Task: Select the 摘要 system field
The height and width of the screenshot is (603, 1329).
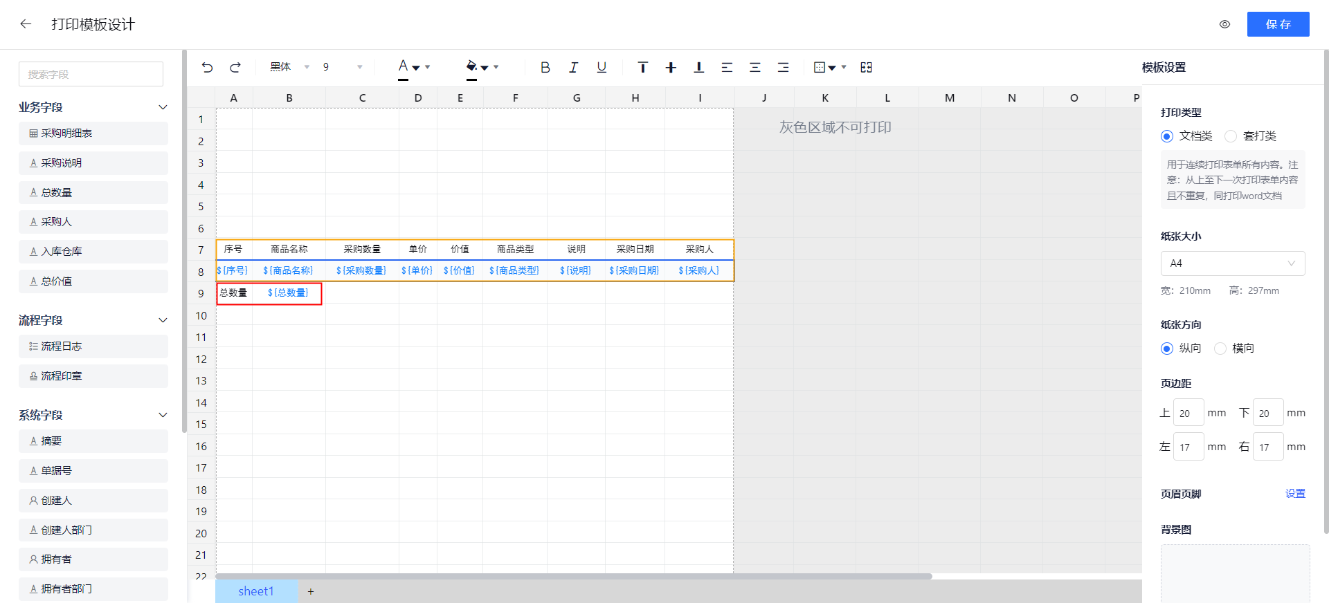Action: 93,441
